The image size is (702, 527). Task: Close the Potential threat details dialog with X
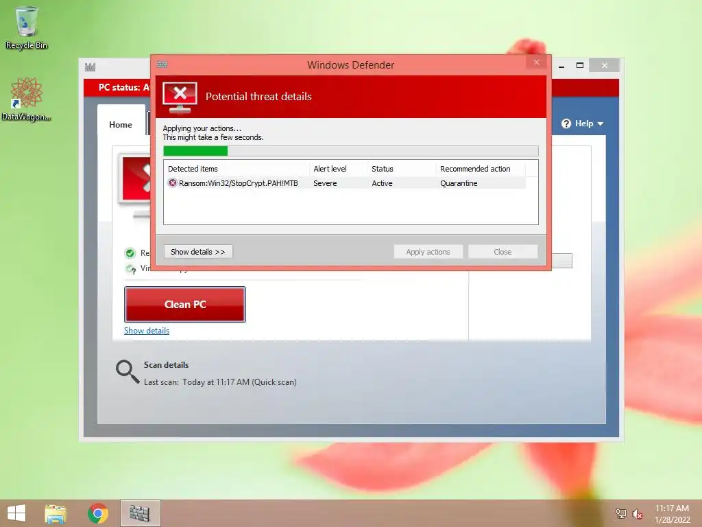click(536, 62)
